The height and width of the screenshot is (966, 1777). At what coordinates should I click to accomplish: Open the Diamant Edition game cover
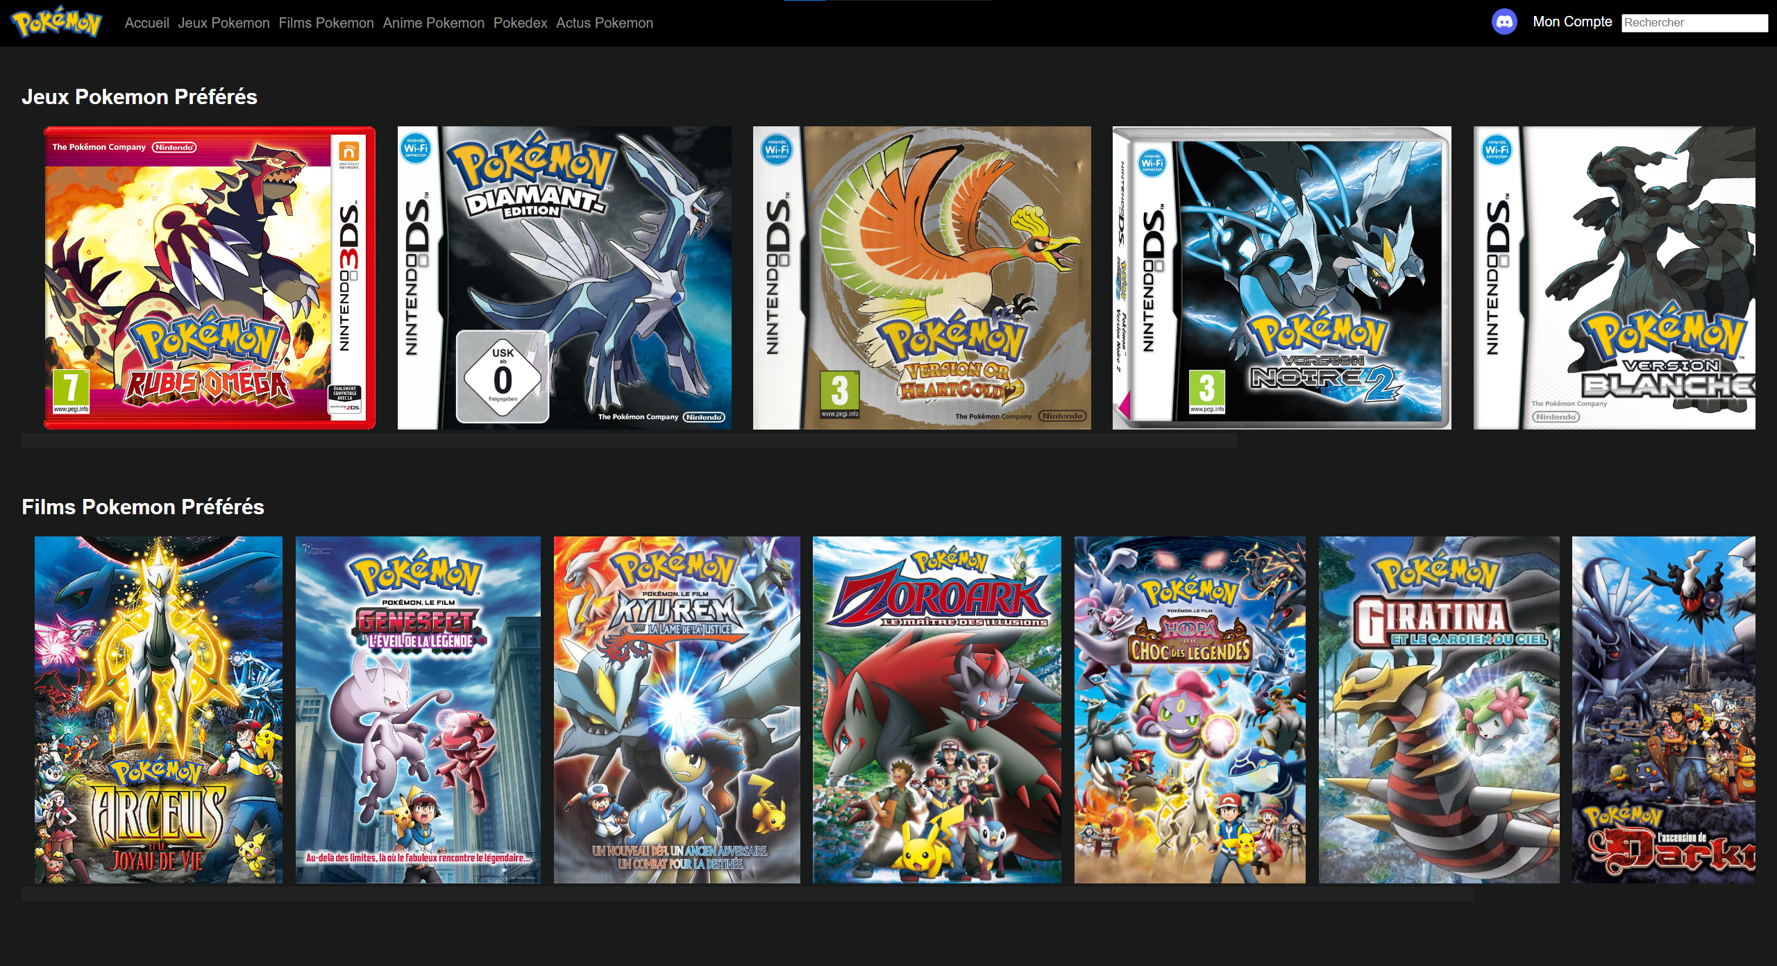(x=564, y=278)
